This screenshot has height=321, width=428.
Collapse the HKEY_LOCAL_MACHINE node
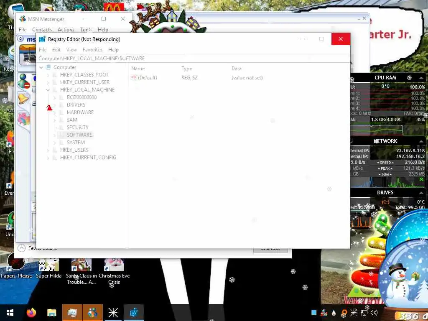coord(48,90)
